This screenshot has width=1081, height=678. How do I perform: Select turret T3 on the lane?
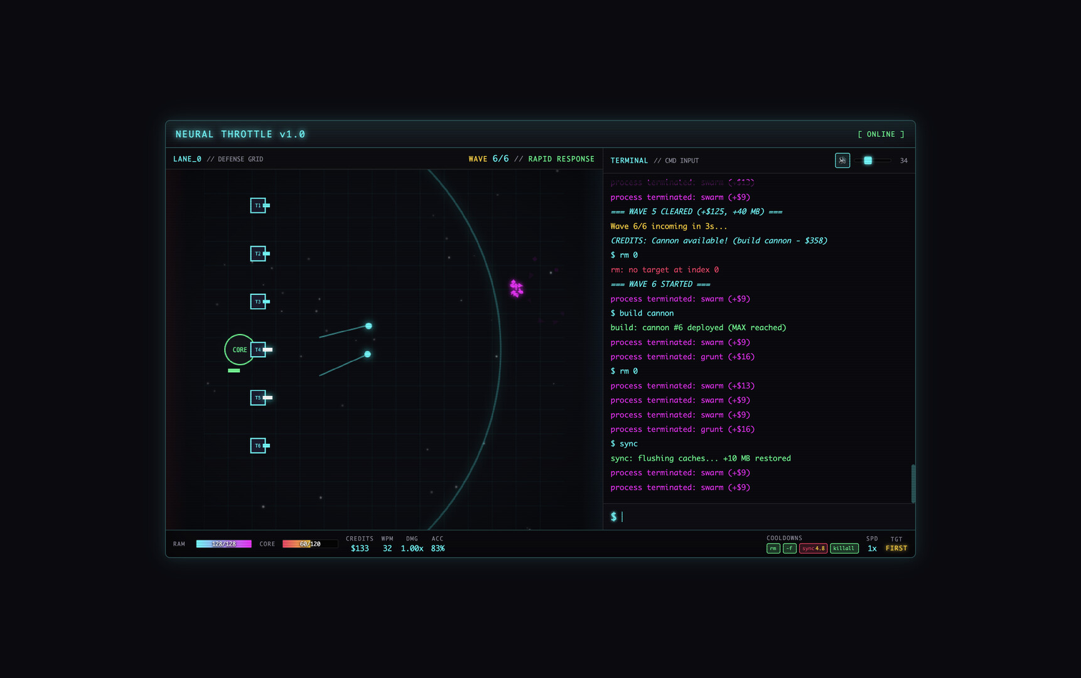(259, 301)
